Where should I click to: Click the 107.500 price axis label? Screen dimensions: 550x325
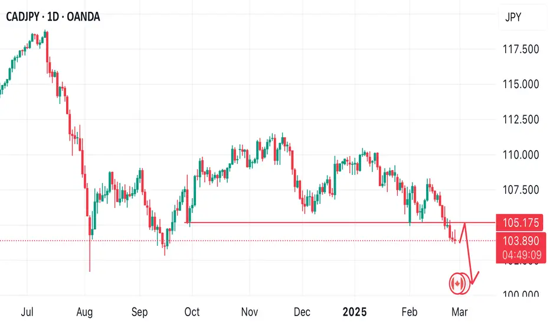tap(520, 190)
